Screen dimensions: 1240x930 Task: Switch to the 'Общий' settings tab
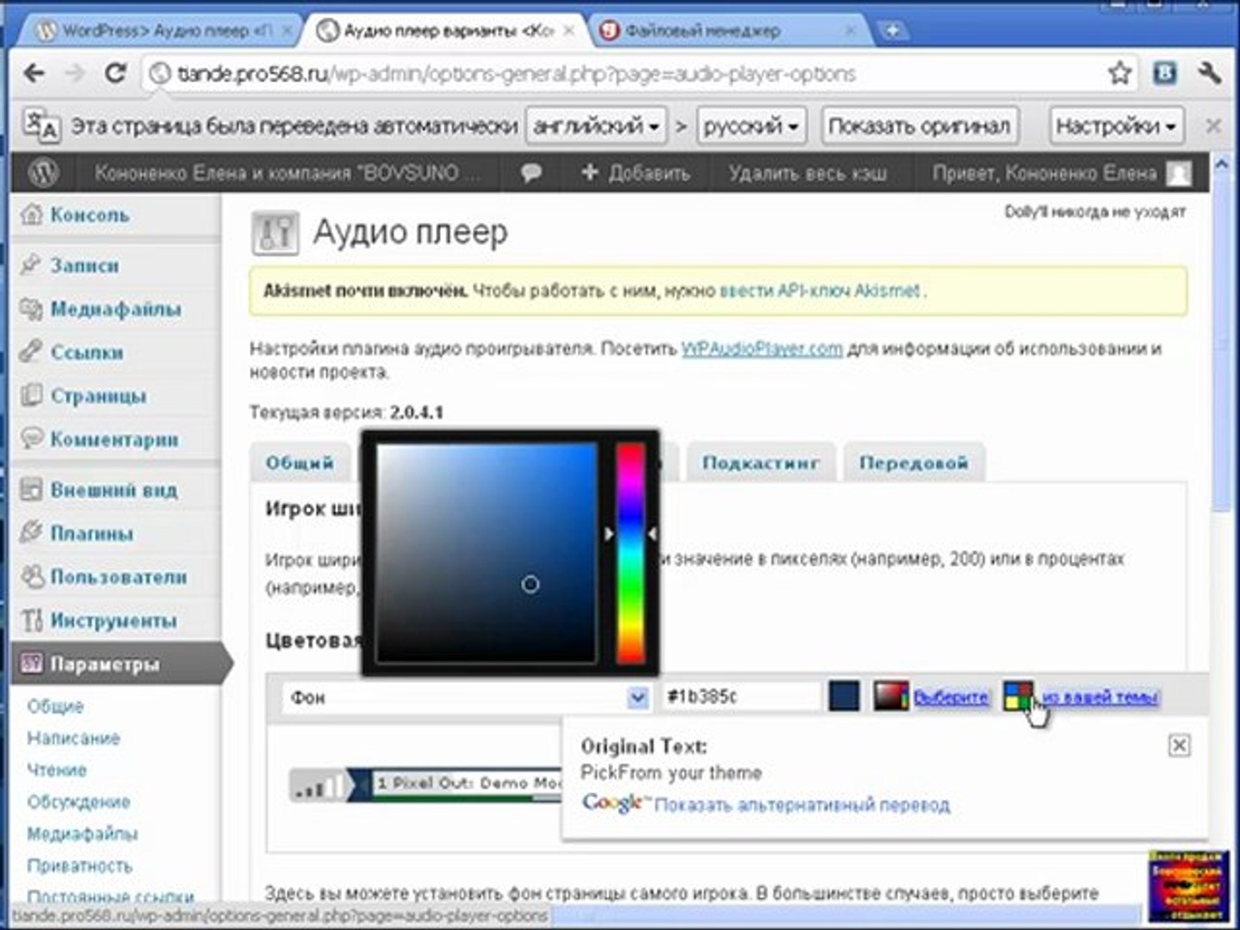pos(300,462)
